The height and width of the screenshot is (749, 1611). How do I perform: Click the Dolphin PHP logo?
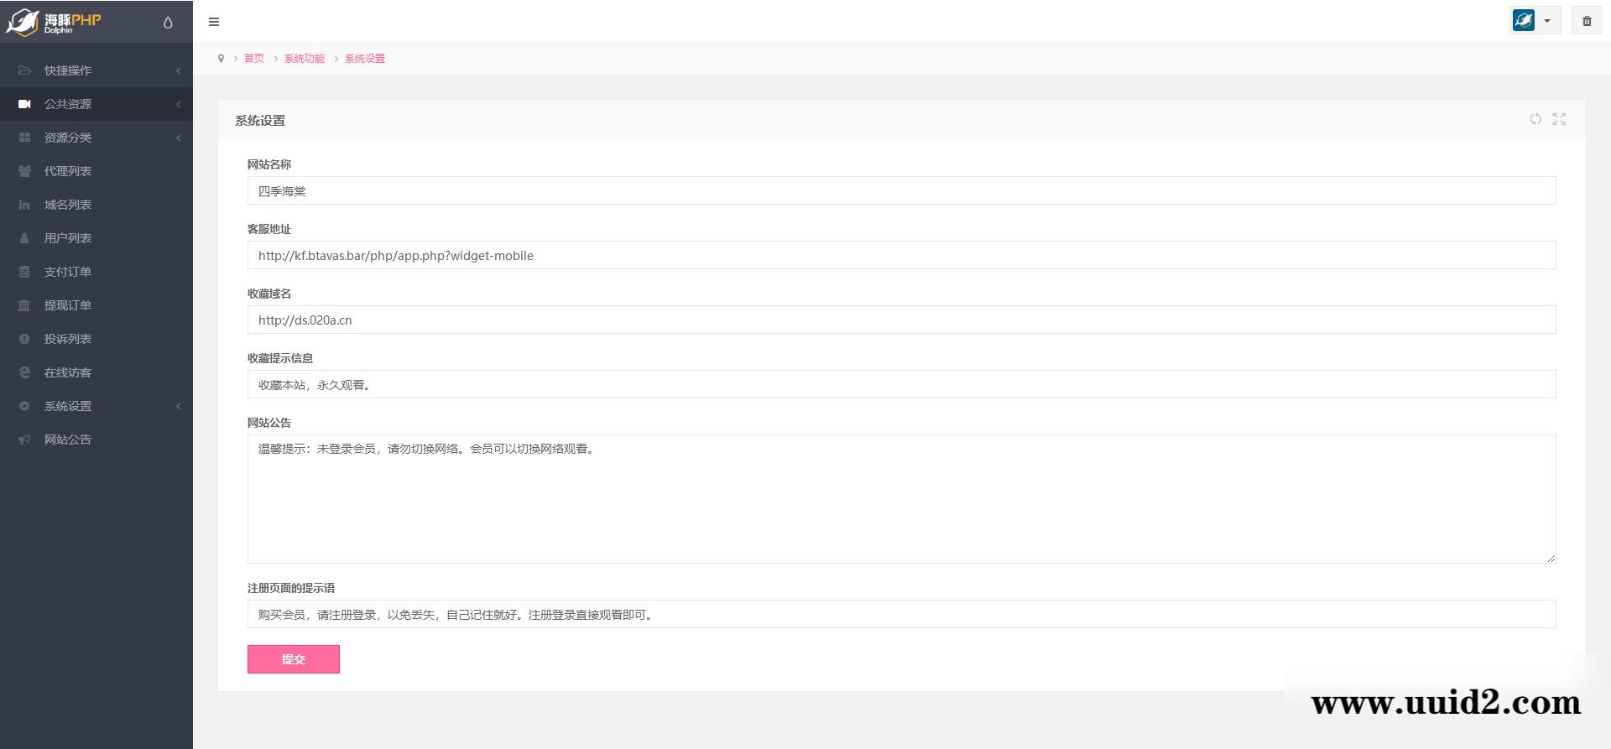[x=55, y=22]
